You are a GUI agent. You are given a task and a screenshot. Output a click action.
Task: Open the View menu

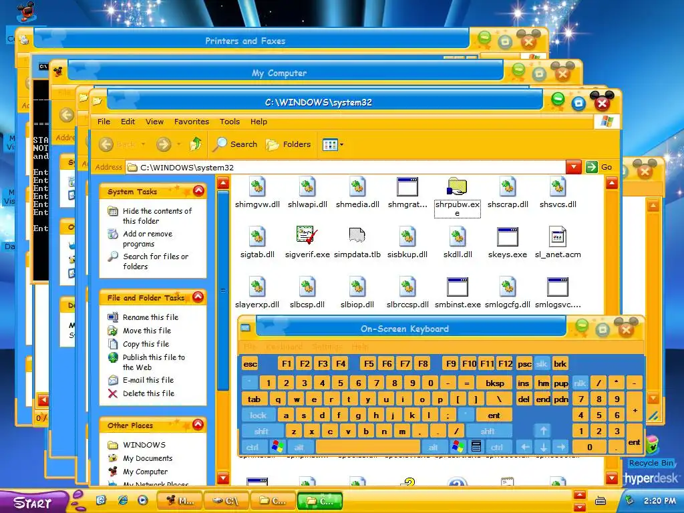tap(154, 122)
